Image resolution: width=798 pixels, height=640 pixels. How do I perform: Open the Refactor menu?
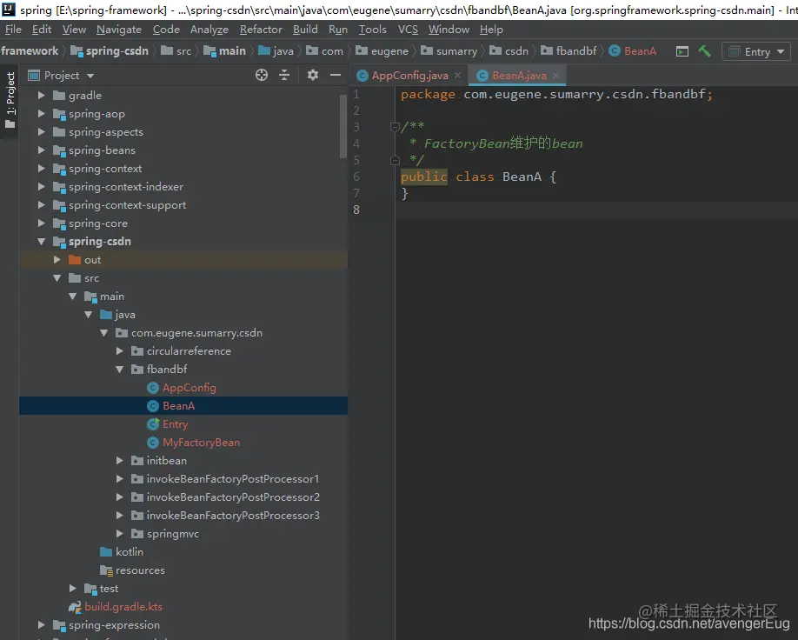[261, 30]
